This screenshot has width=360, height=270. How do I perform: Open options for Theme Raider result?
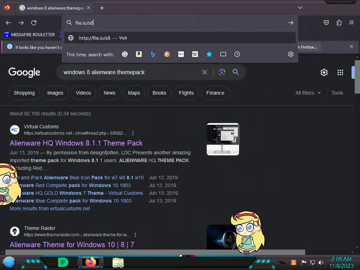tap(135, 234)
